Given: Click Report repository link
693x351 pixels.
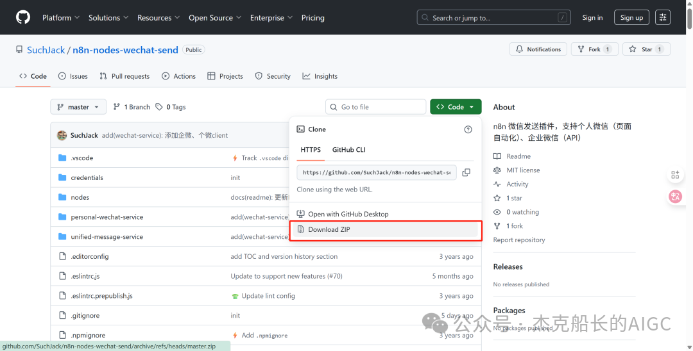Looking at the screenshot, I should tap(519, 240).
